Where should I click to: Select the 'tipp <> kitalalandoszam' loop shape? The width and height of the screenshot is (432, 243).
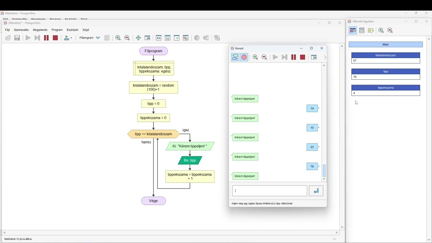(154, 134)
